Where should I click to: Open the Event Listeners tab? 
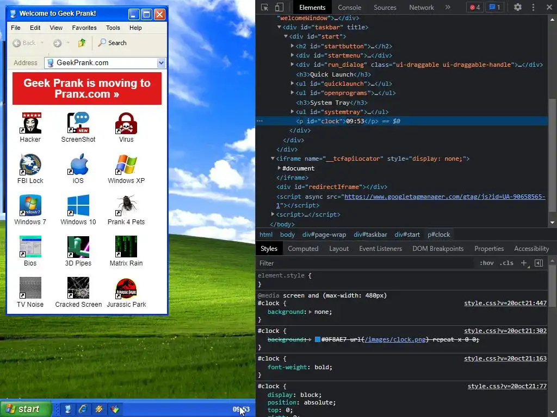click(380, 249)
